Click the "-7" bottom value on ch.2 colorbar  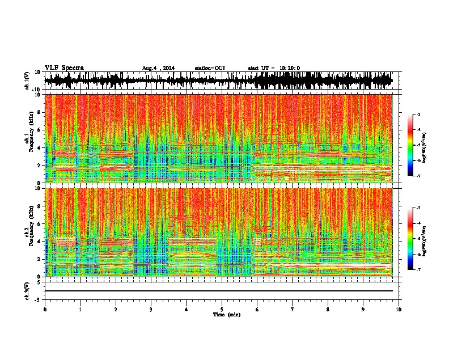(x=418, y=269)
